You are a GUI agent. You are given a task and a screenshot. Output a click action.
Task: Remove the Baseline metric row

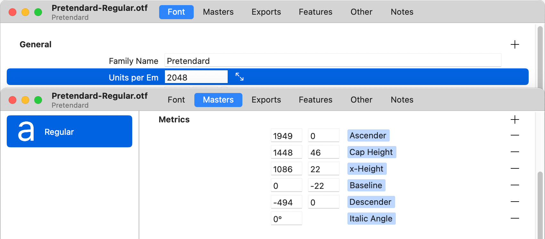point(515,185)
